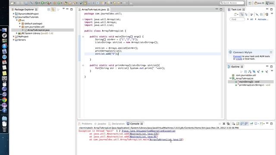Switch to the Java EE perspective
Screen dimensions: 276x155
click(259, 3)
